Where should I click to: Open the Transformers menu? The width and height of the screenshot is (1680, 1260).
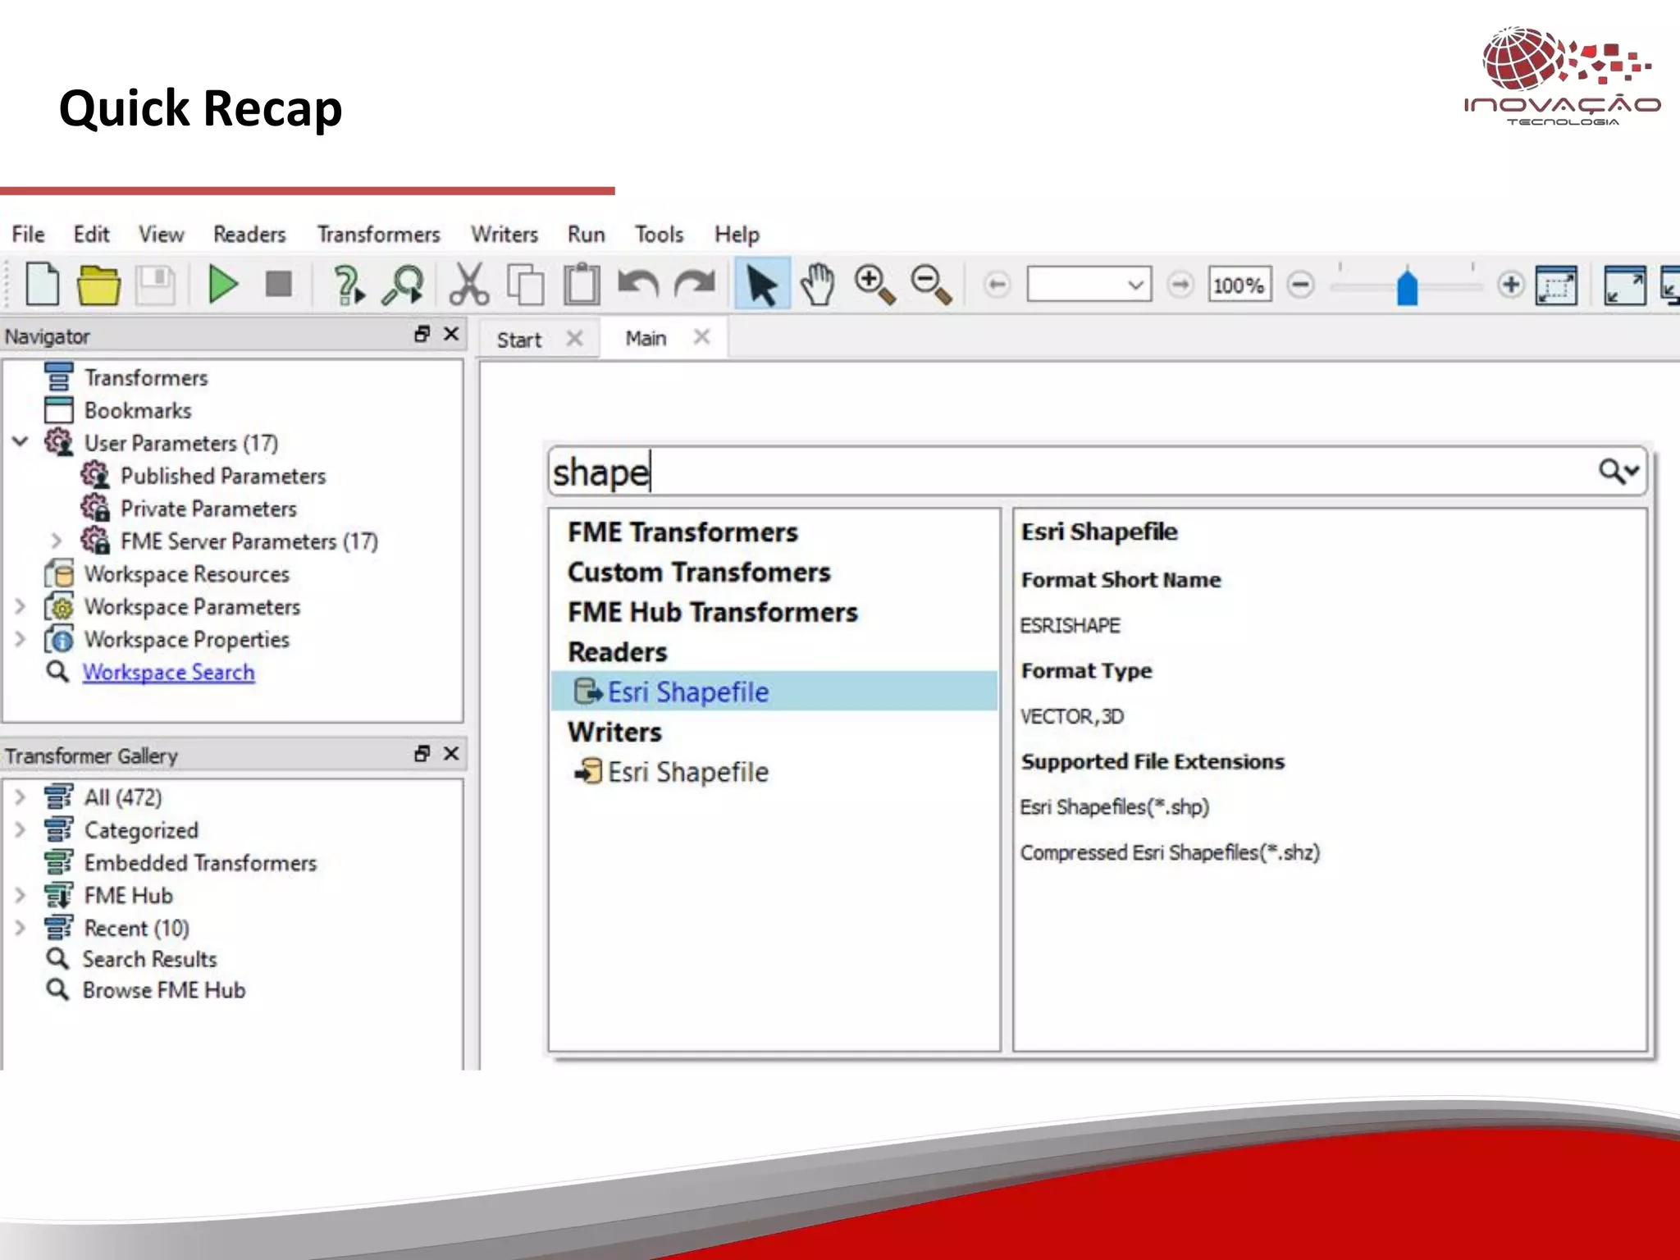tap(378, 235)
